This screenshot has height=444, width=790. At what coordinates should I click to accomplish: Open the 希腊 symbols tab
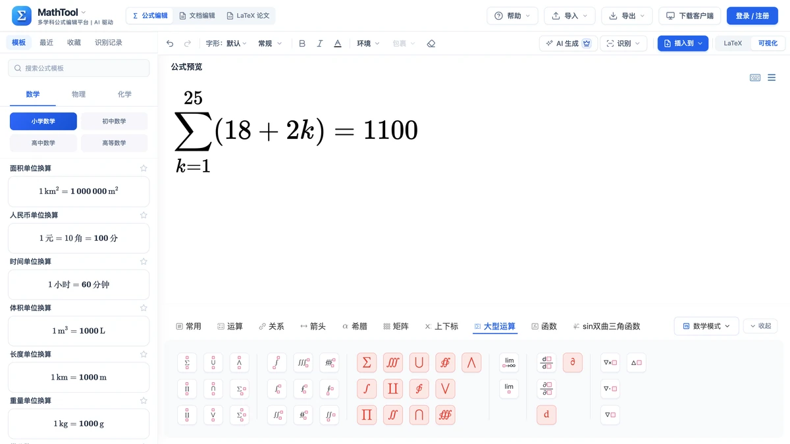(x=354, y=326)
